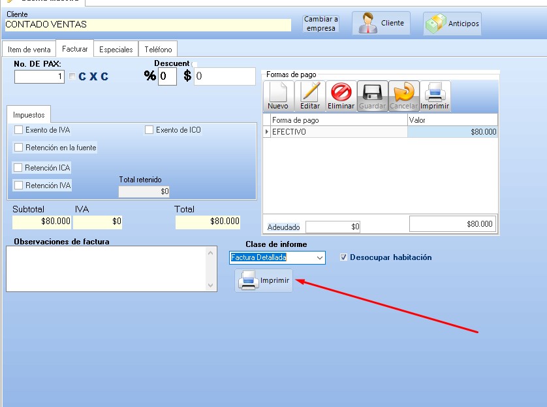
Task: Switch to the Especiales tab
Action: pos(116,50)
